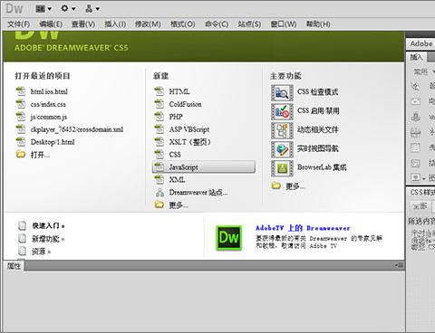Open the 属性 panel options menu
The image size is (435, 333).
coord(400,265)
